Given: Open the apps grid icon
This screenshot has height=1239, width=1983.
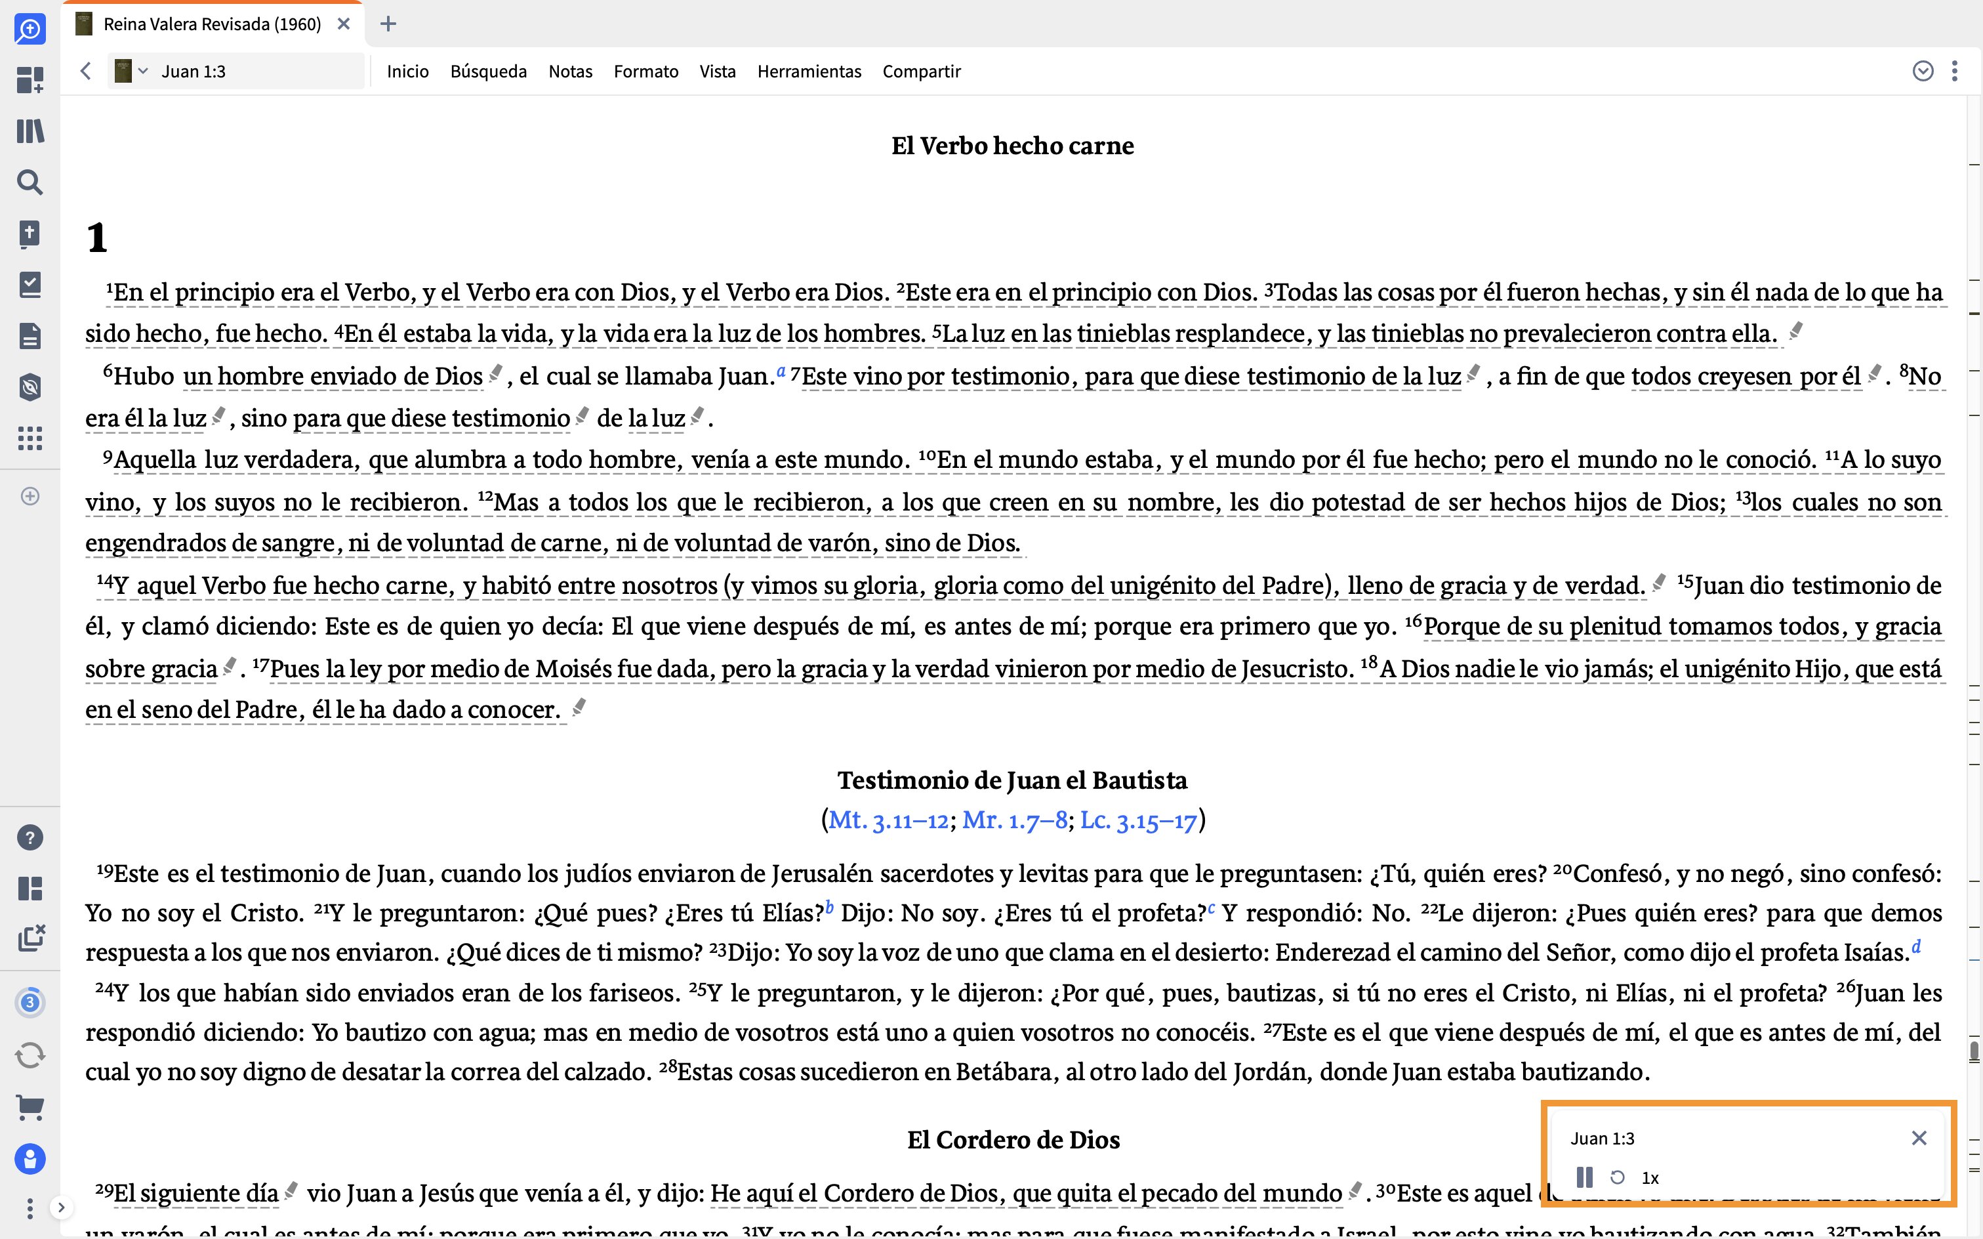Looking at the screenshot, I should [30, 438].
